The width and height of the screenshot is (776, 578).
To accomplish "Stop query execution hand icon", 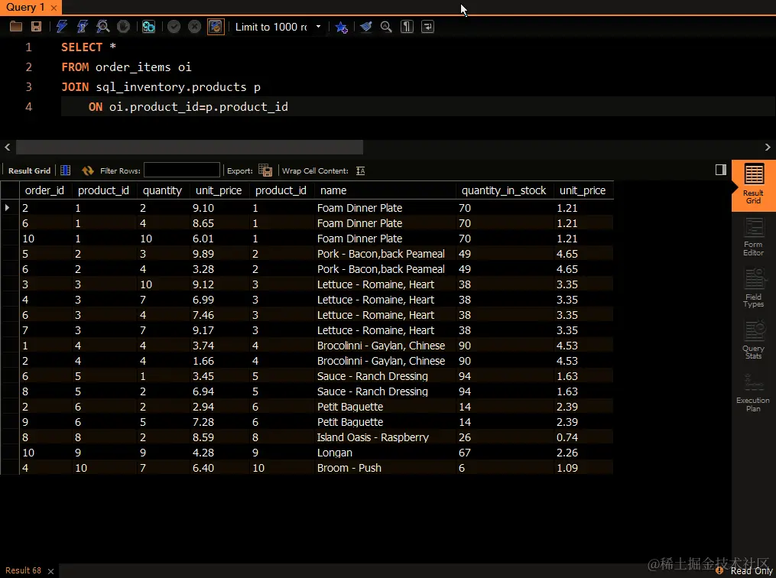I will 123,27.
